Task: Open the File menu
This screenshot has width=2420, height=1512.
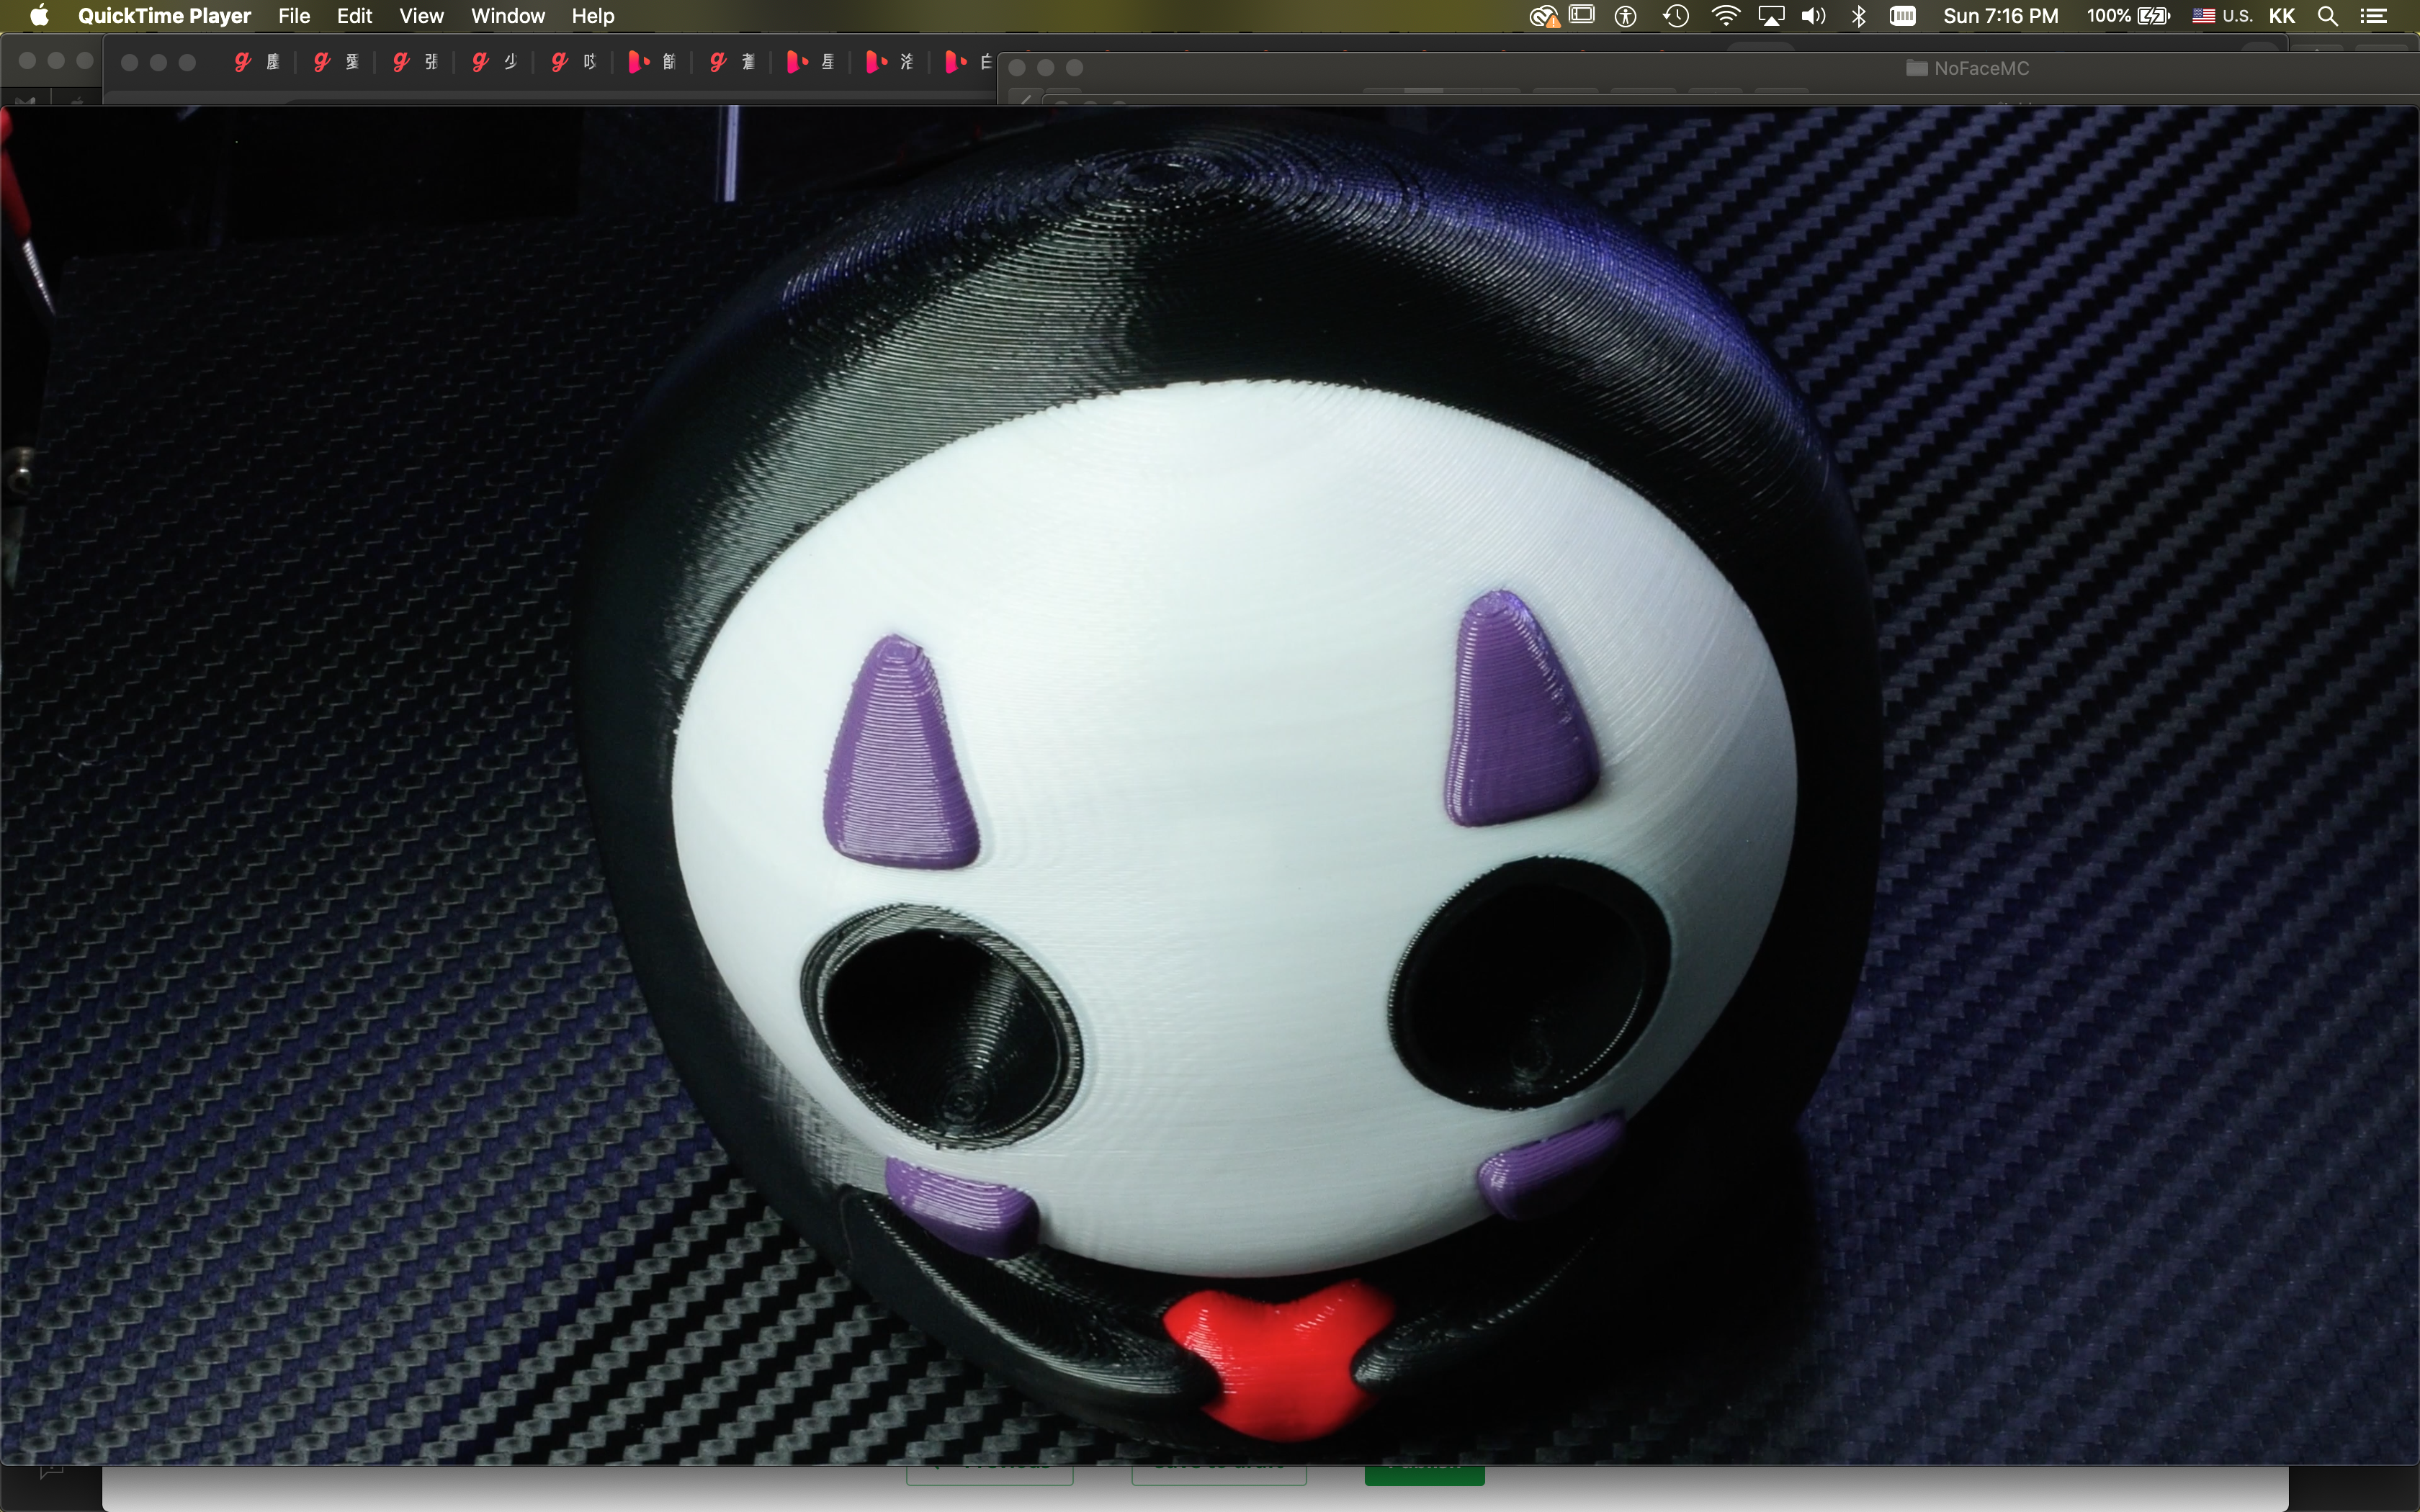Action: pos(294,16)
